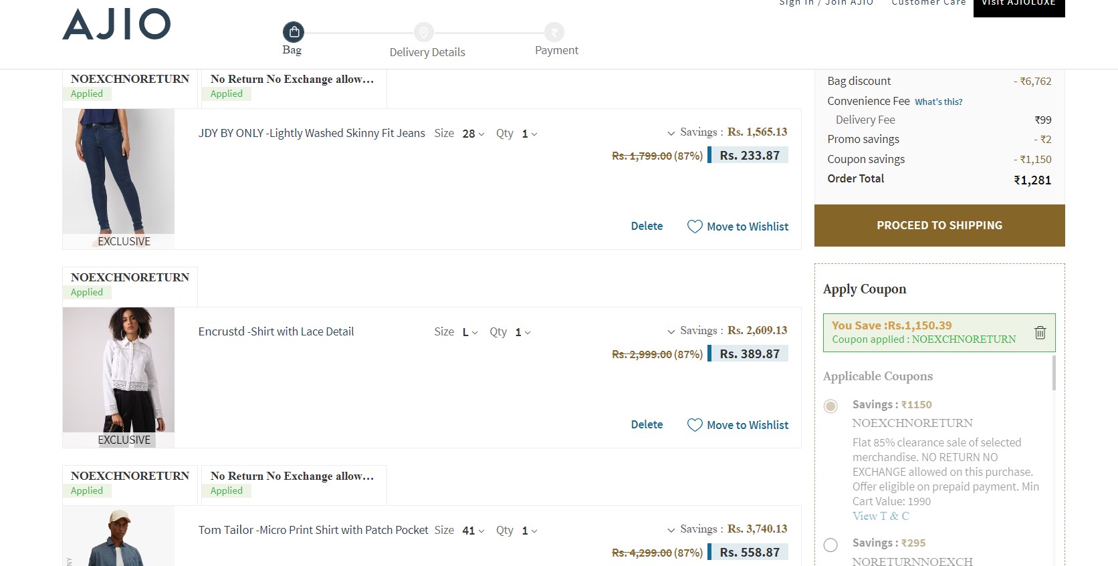Go to the Delivery Details step
1118x566 pixels.
[427, 52]
